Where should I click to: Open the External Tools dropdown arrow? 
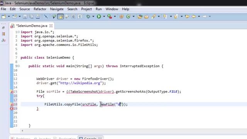(115, 16)
